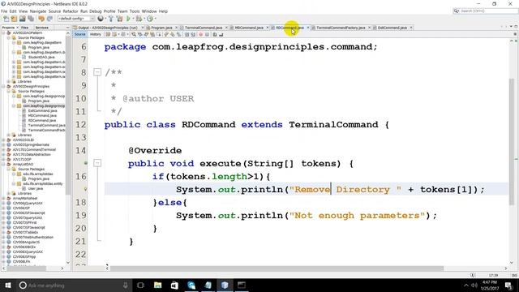Click the editor horizontal scrollbar
This screenshot has height=292, width=519.
click(277, 268)
